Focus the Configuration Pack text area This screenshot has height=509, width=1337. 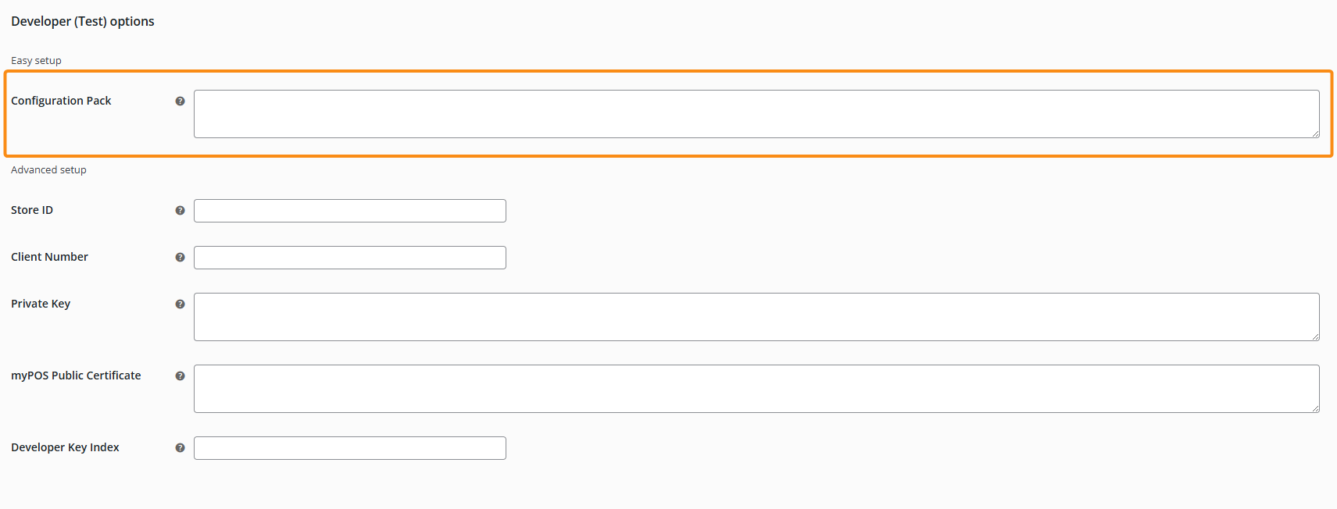click(x=756, y=114)
